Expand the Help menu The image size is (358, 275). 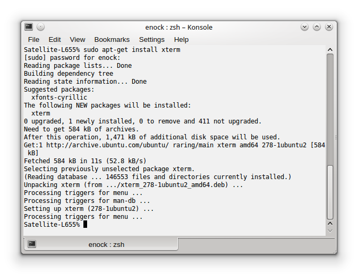(x=181, y=40)
